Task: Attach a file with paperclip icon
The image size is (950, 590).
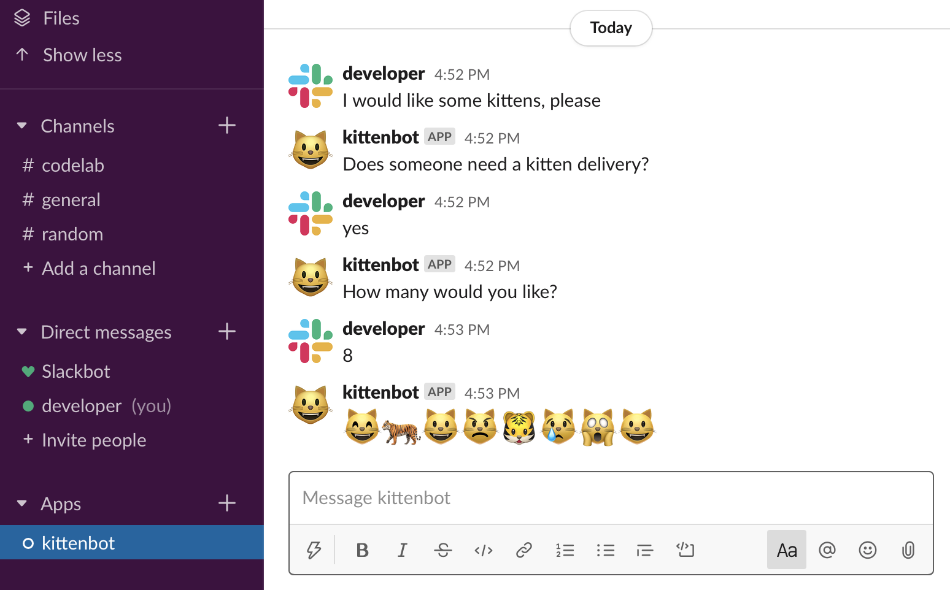Action: point(908,550)
